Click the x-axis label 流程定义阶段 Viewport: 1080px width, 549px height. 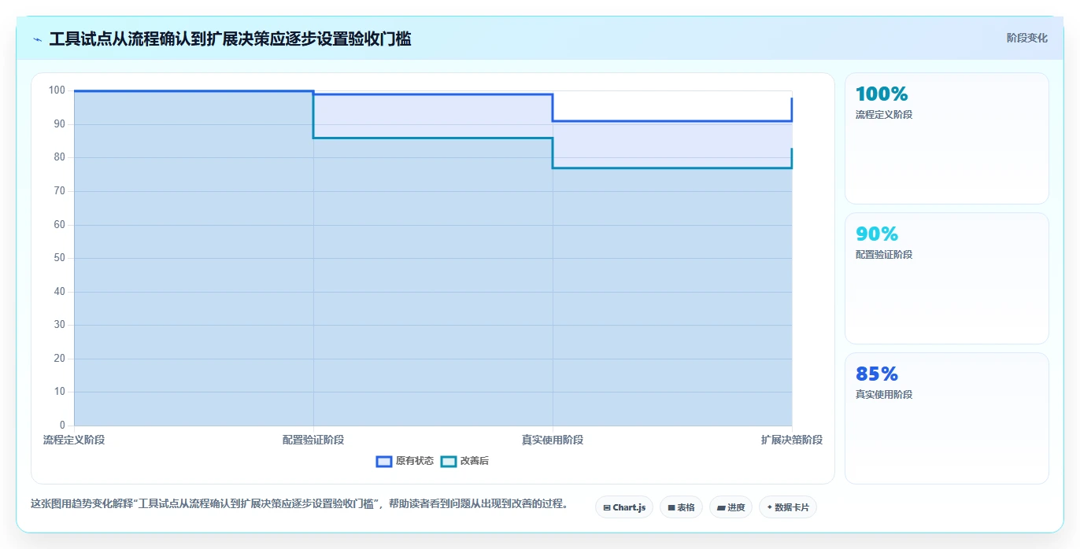74,440
